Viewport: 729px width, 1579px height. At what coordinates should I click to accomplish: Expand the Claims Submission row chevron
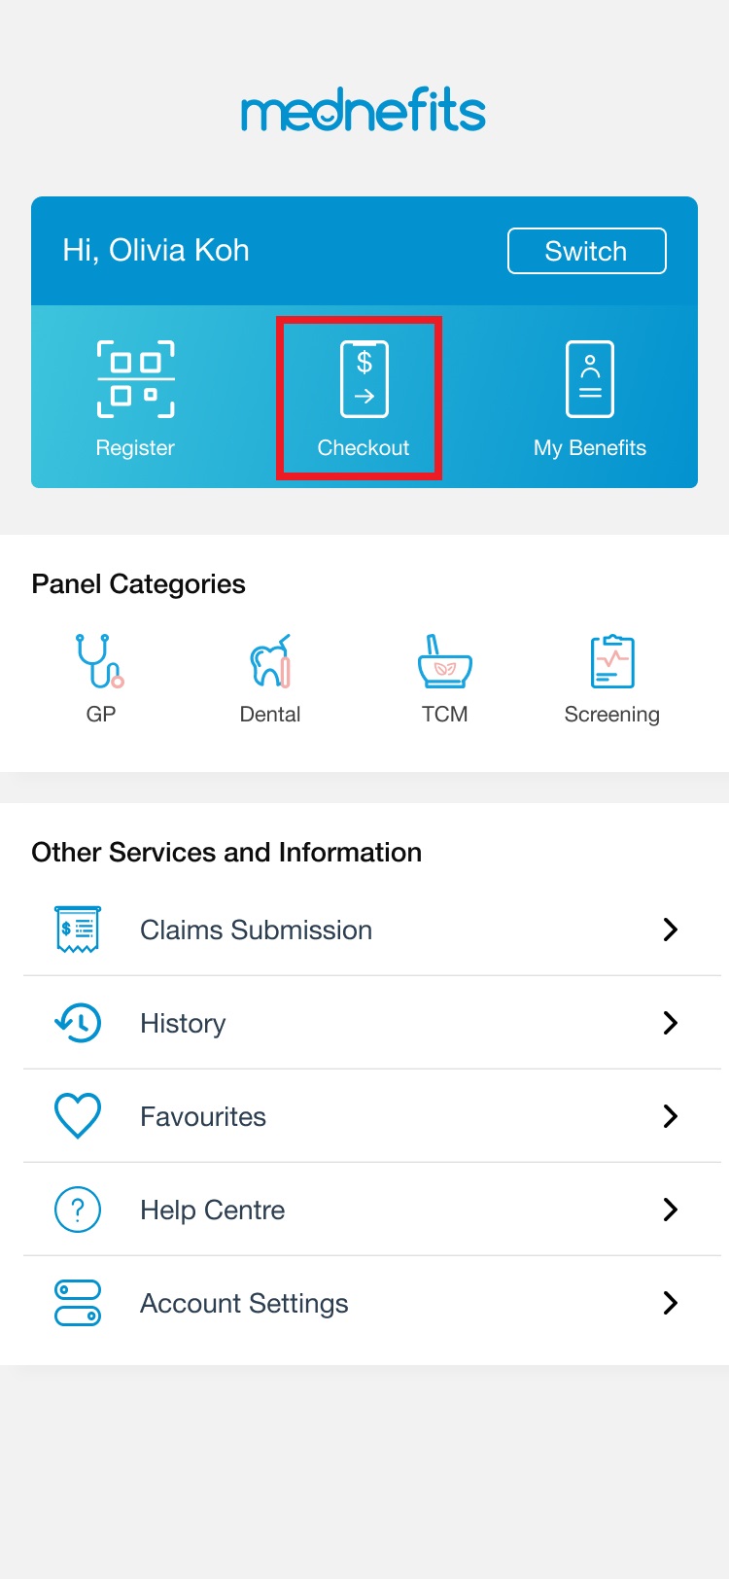pos(670,930)
